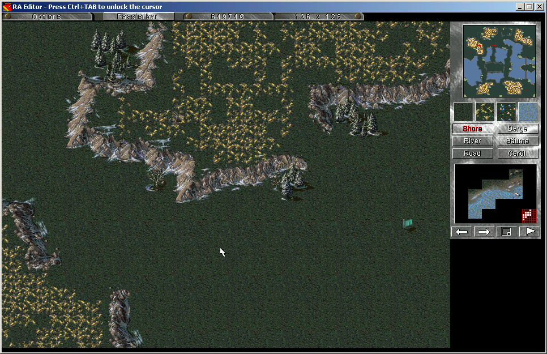Select the clear grass terrain tile
This screenshot has height=354, width=547.
pos(463,112)
